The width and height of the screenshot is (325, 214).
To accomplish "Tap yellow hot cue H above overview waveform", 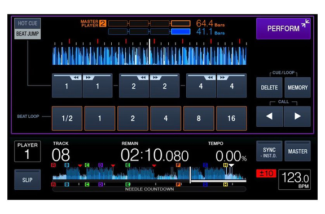I will tap(226, 165).
